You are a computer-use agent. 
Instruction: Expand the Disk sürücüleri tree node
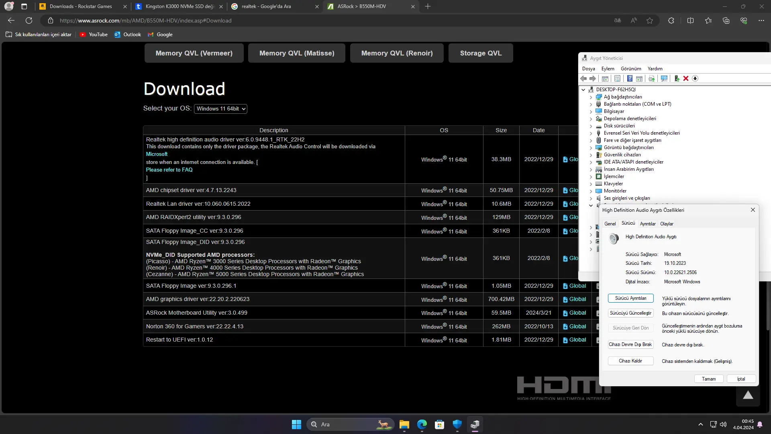591,126
